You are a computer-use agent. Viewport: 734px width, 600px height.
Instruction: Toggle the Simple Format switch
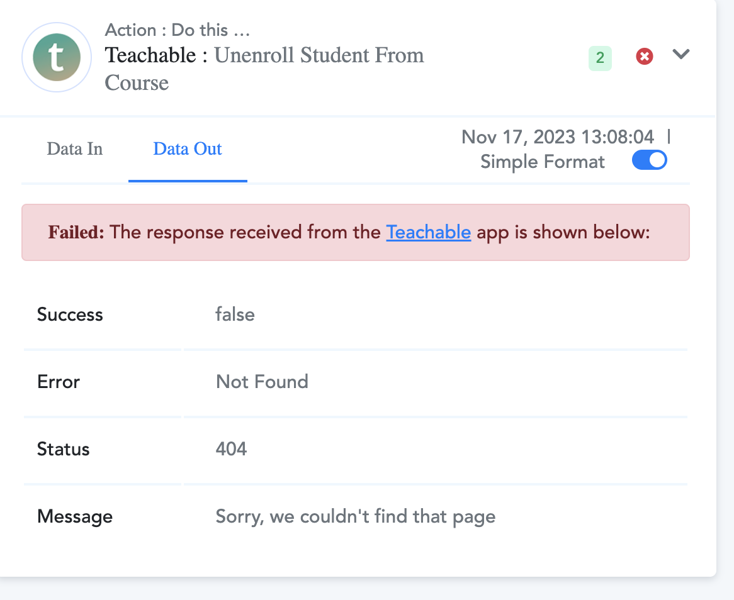(x=649, y=160)
